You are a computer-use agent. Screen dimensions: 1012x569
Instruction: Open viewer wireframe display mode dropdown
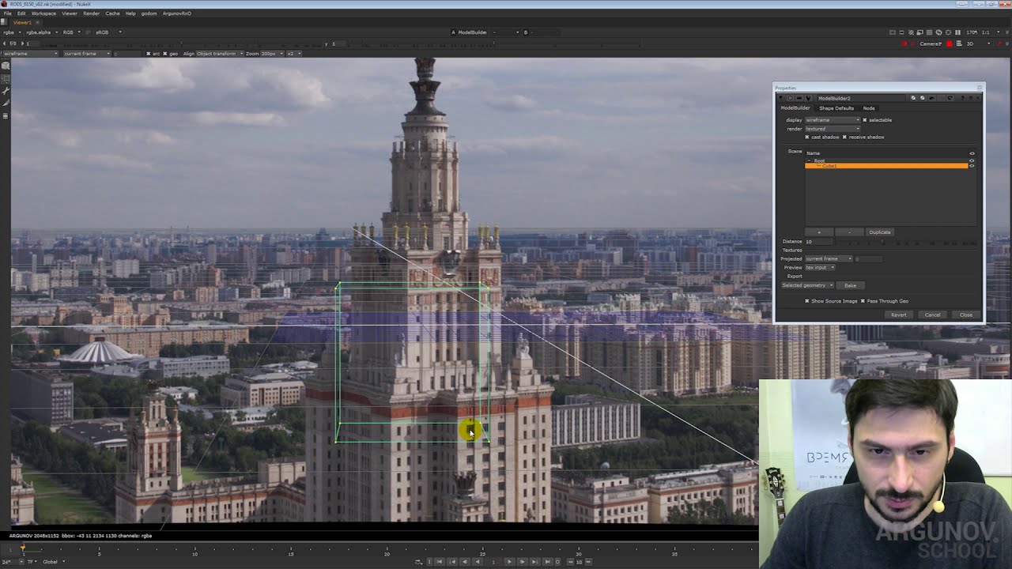[30, 54]
